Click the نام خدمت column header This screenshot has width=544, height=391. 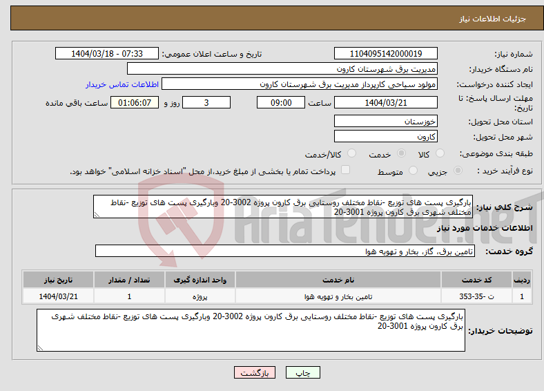338,280
